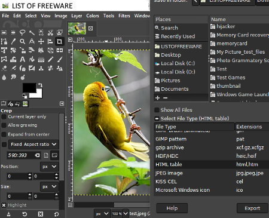The width and height of the screenshot is (269, 218).
Task: Select the Scale tool
Action: point(22,50)
